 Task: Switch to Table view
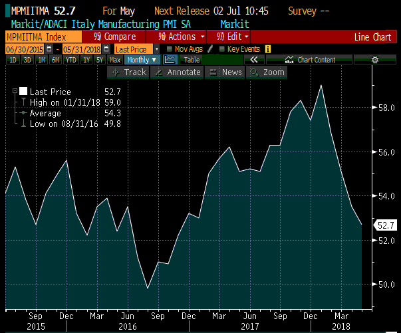192,60
